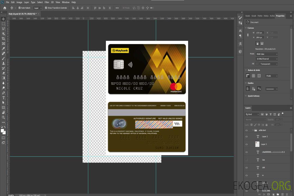Toggle grid display in Rulers & Grids
Image resolution: width=294 pixels, height=196 pixels.
pyautogui.click(x=253, y=76)
